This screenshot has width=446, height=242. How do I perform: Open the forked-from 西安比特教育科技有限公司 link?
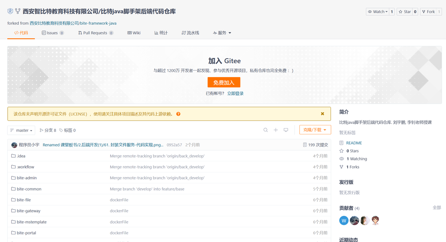point(54,23)
